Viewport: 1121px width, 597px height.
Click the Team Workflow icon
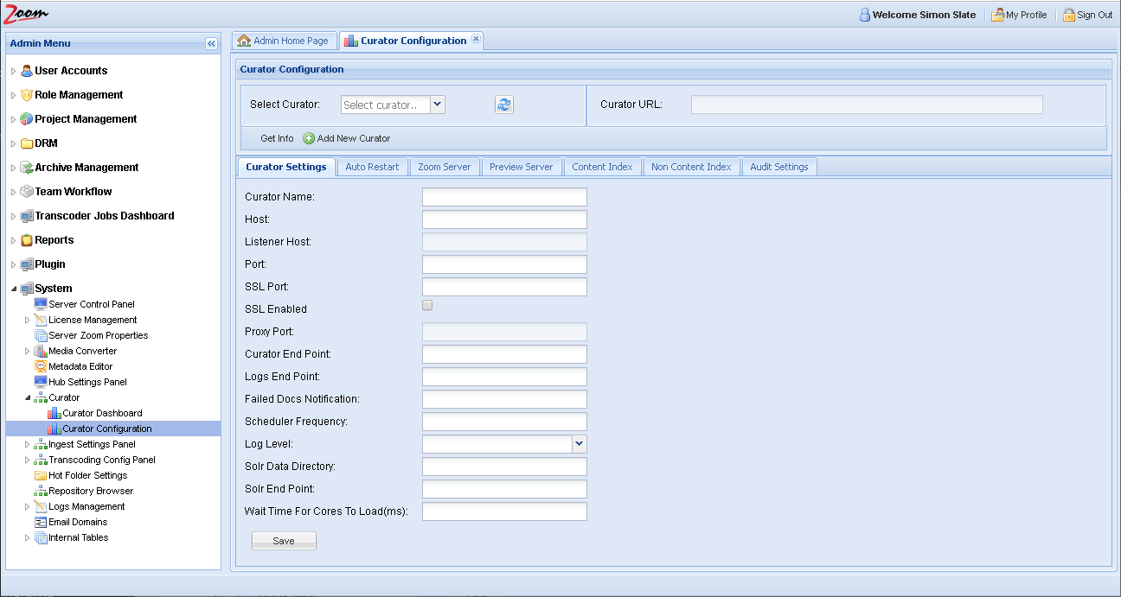pos(27,192)
